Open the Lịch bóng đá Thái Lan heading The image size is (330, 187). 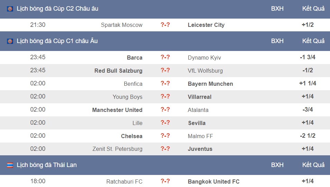pos(47,165)
